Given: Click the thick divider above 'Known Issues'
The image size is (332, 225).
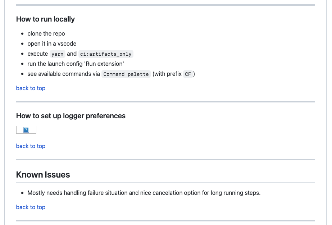Looking at the screenshot, I should (165, 160).
